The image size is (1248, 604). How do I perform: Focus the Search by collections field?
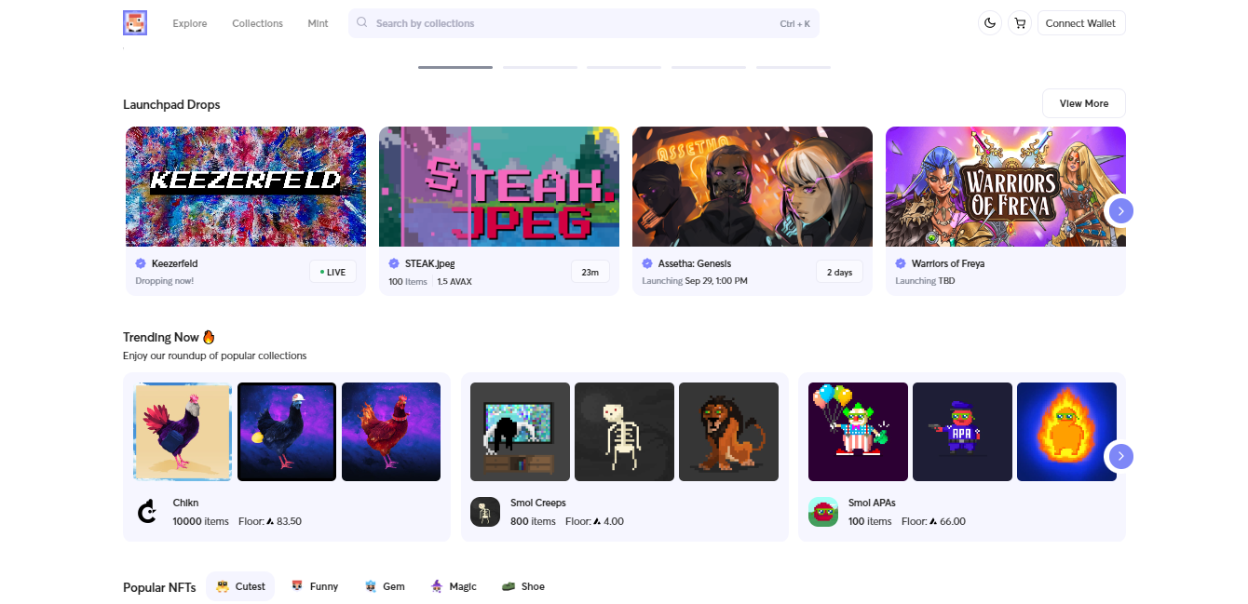click(x=584, y=23)
